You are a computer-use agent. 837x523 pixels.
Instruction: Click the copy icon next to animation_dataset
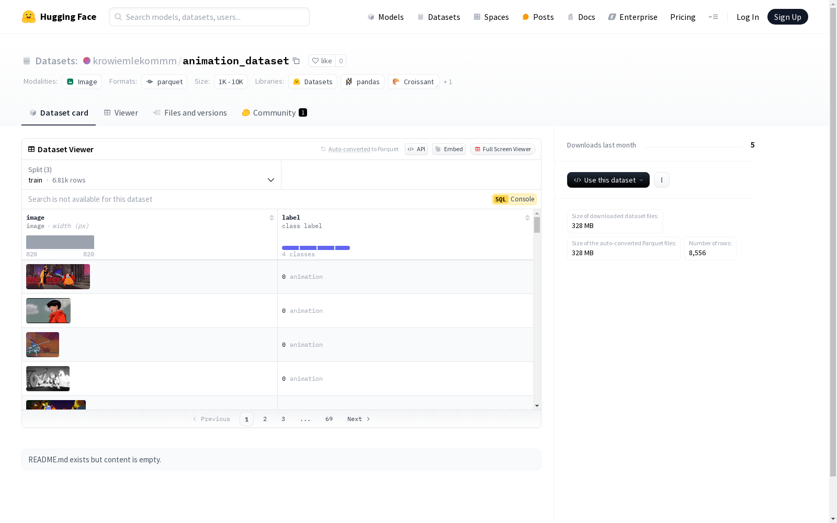pos(296,61)
